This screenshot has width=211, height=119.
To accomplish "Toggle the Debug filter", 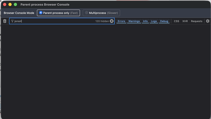I will tap(164, 21).
